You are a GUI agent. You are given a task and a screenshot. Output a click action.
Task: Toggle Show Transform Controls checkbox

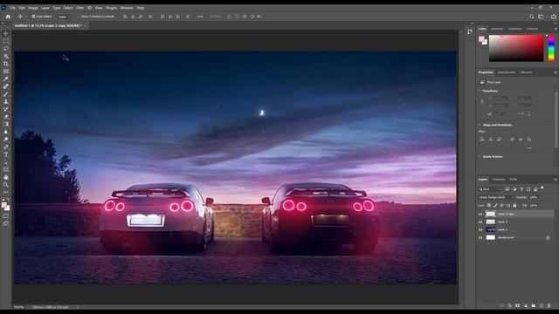[x=79, y=17]
